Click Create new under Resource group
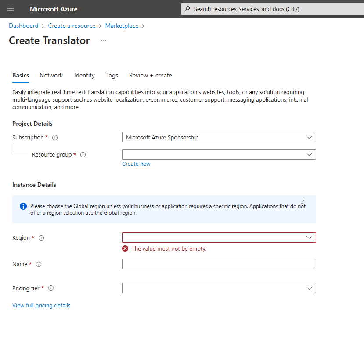The image size is (364, 343). pos(136,164)
